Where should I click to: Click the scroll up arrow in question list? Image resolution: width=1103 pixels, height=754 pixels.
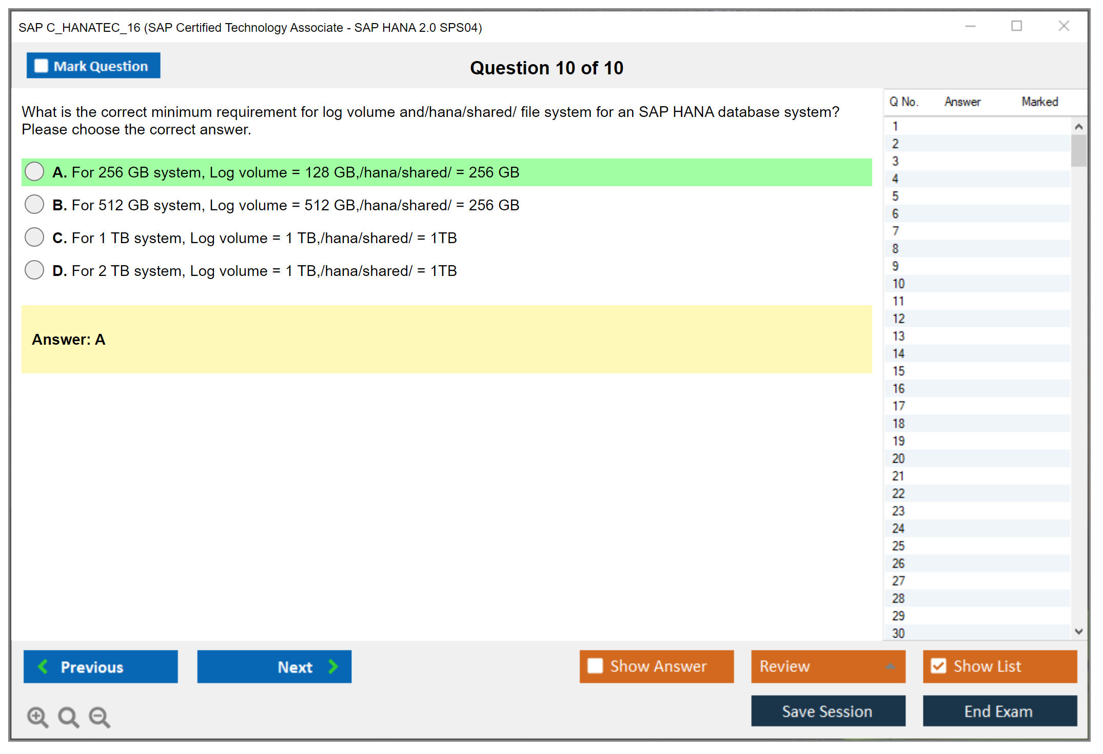1078,127
